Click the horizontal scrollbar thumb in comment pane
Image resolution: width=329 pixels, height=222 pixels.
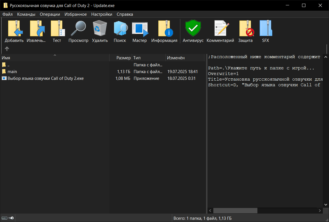(x=236, y=210)
